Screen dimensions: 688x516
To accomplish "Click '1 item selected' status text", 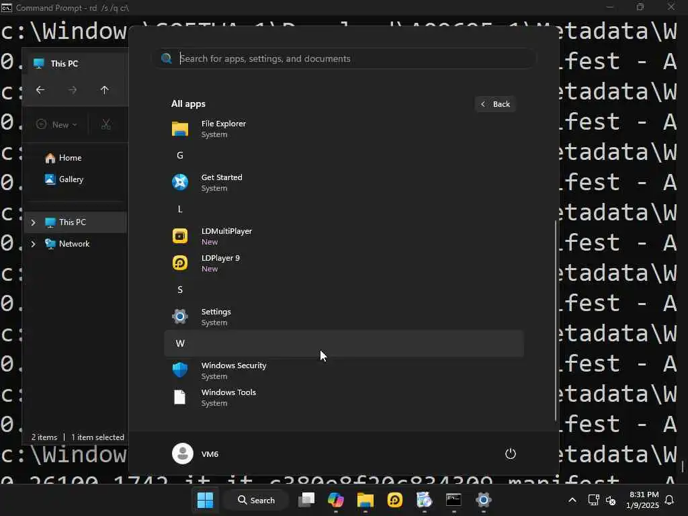I will (97, 437).
